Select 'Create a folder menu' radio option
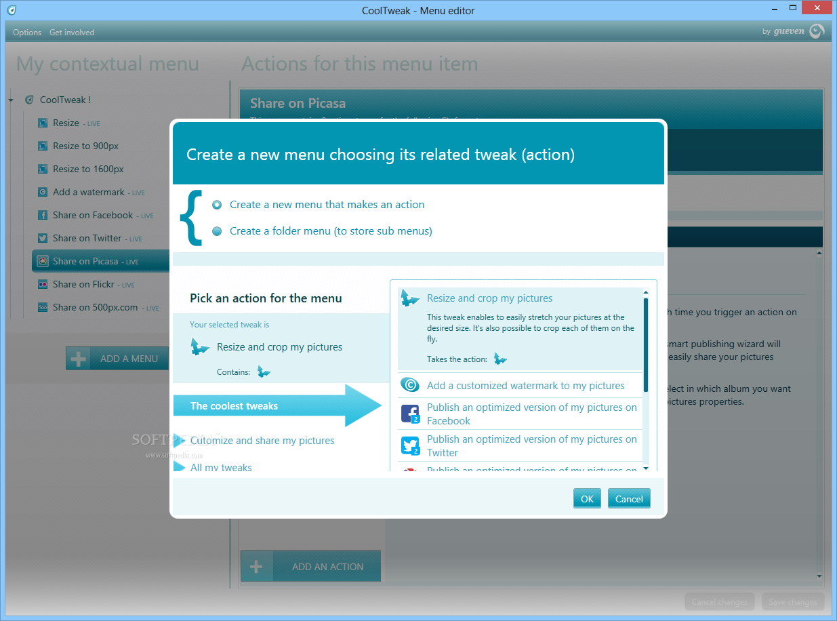 (x=217, y=231)
